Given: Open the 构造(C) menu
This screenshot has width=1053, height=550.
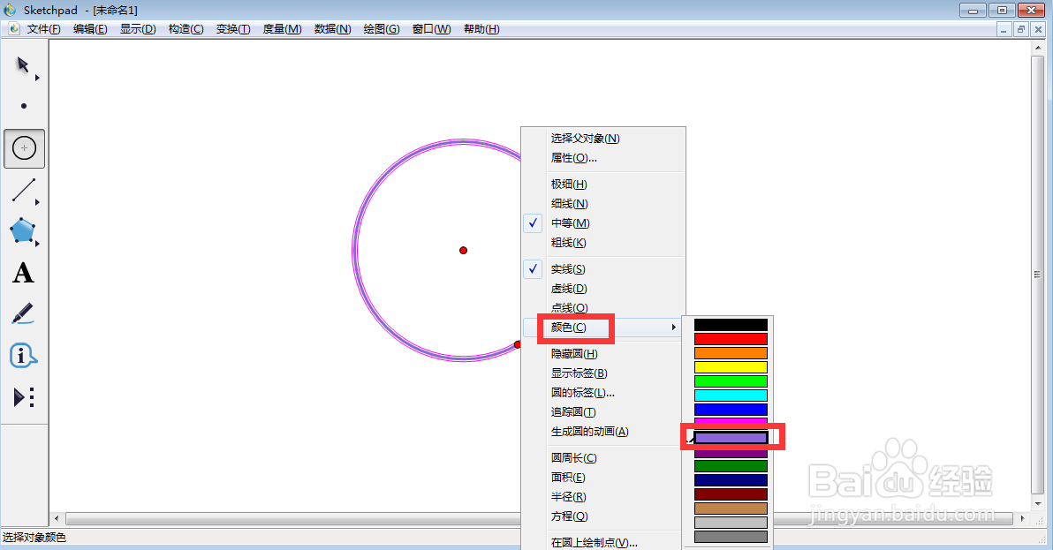Looking at the screenshot, I should click(x=186, y=29).
